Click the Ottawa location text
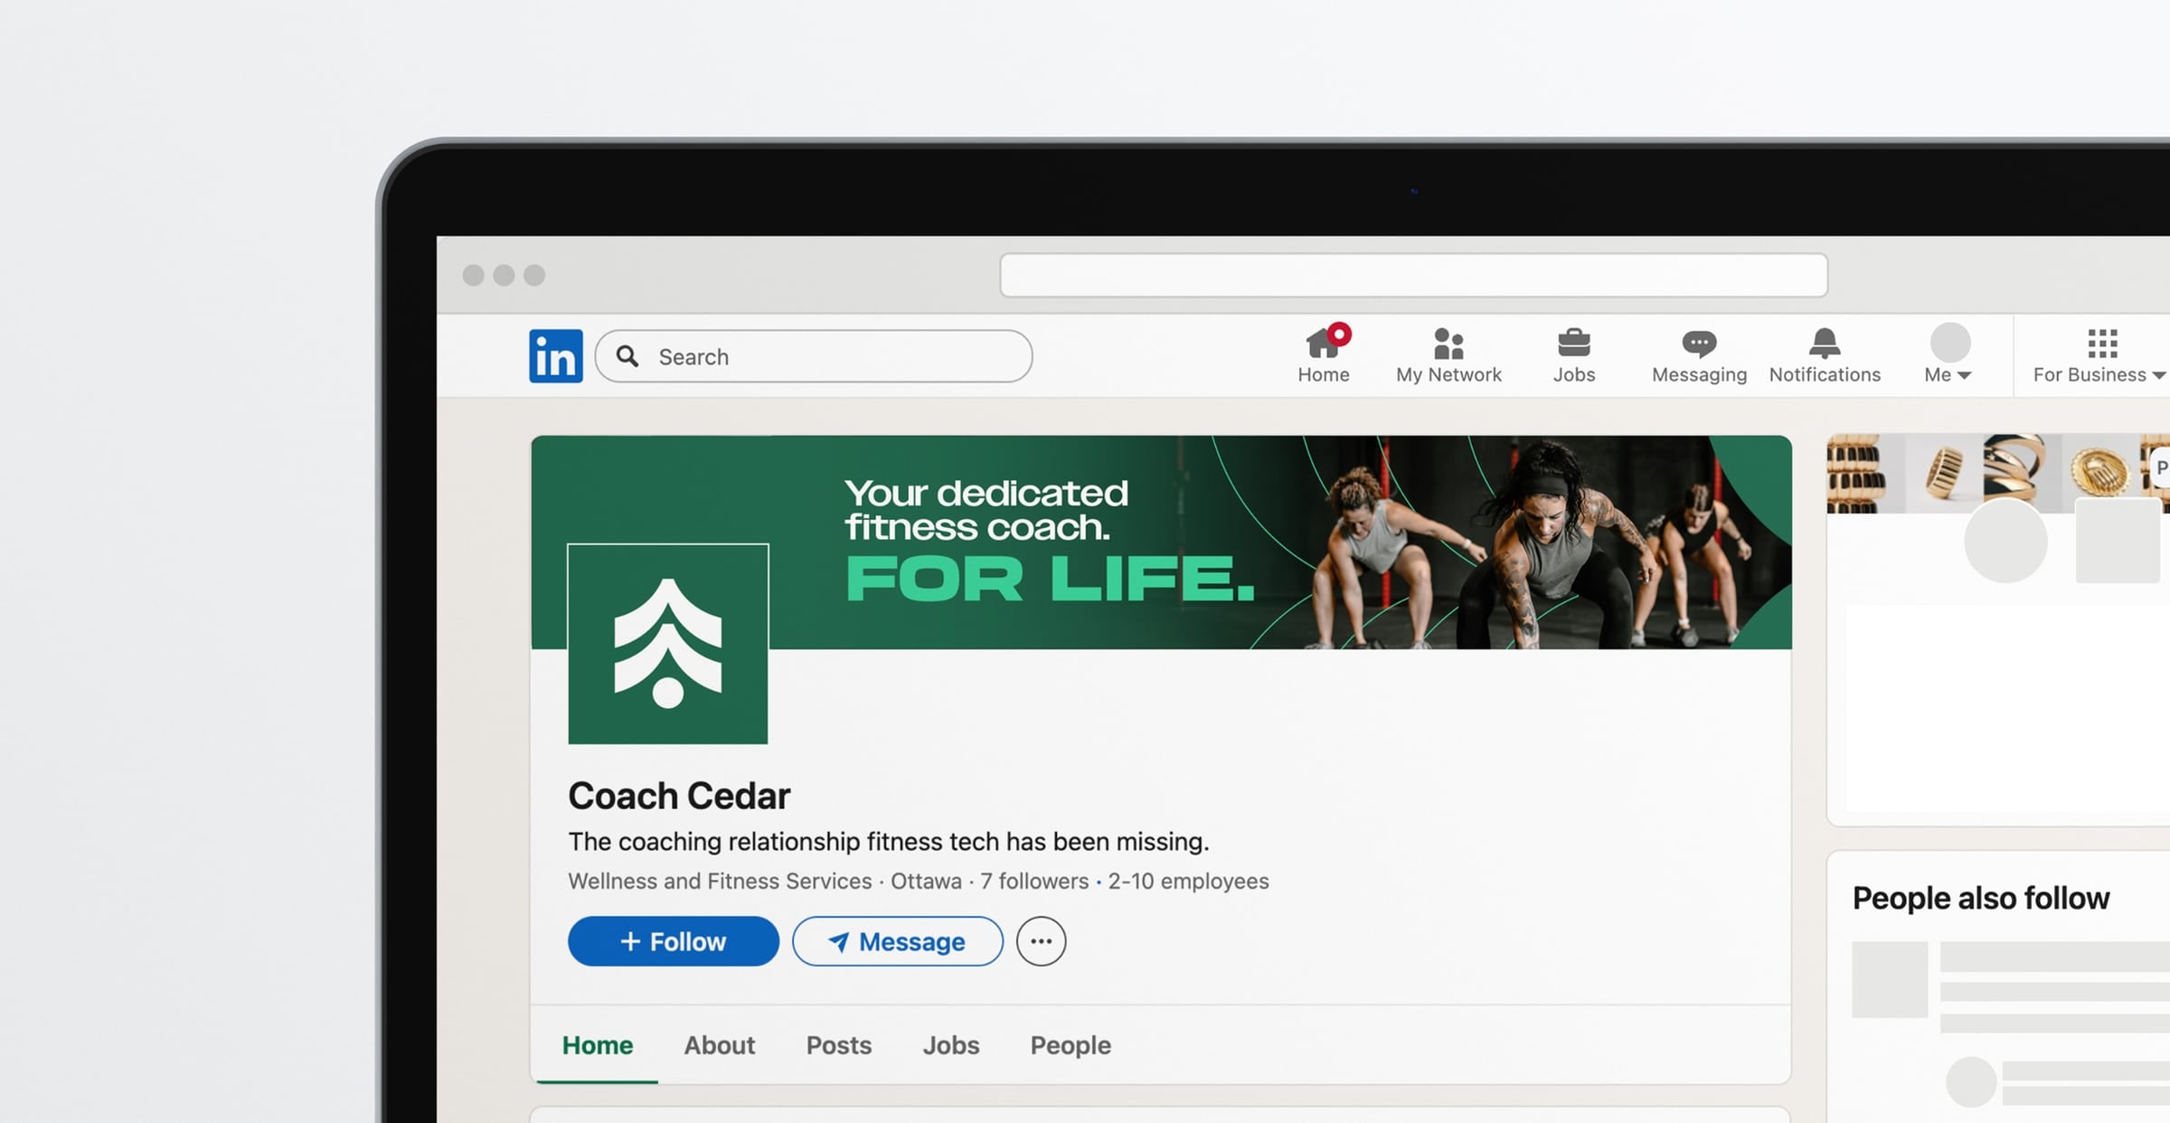Viewport: 2170px width, 1123px height. pyautogui.click(x=926, y=882)
